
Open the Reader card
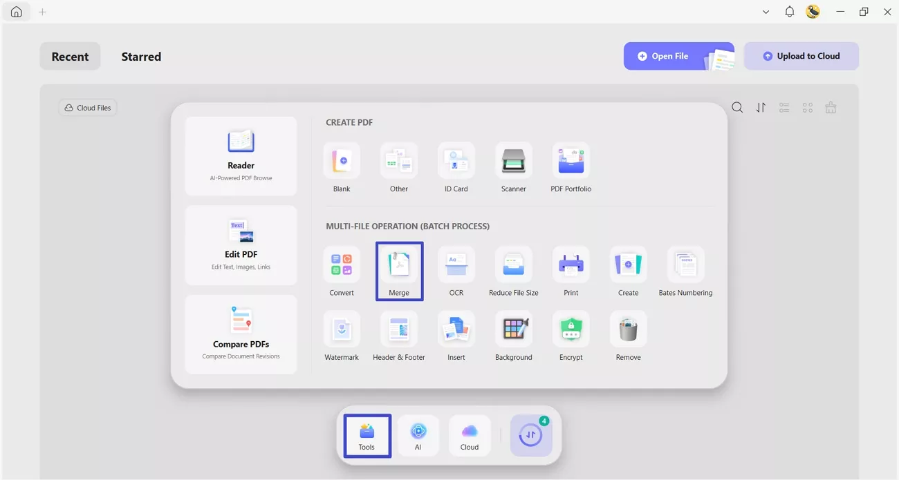(x=241, y=156)
